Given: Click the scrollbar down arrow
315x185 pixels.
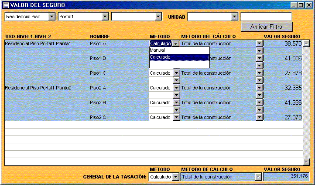Looking at the screenshot, I should pos(306,162).
